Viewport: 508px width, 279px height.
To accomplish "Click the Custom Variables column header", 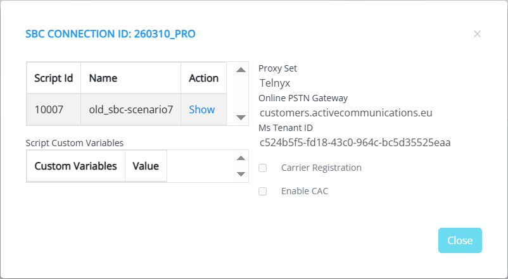I will tap(75, 166).
